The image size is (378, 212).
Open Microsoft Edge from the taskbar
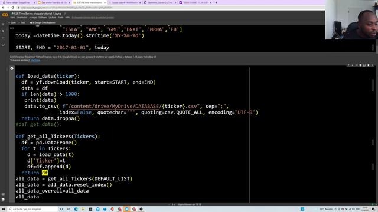[x=76, y=209]
